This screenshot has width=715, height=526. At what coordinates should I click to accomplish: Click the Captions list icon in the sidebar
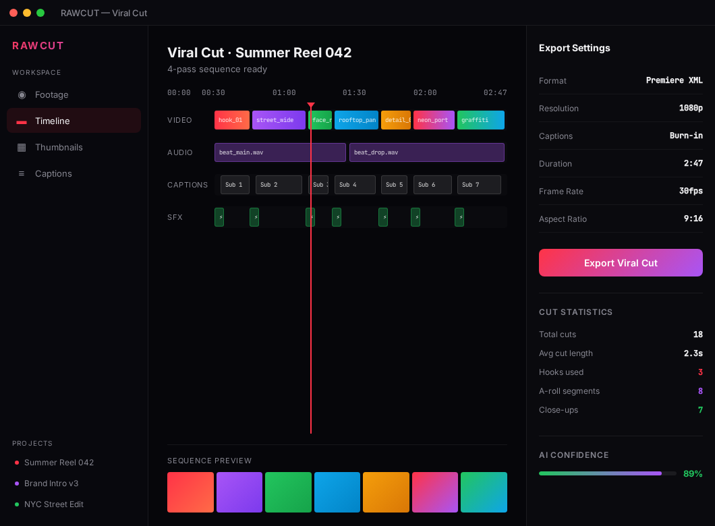[x=22, y=173]
